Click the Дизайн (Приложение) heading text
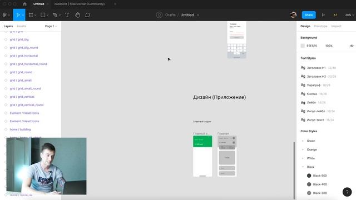The width and height of the screenshot is (356, 200). pos(219,97)
